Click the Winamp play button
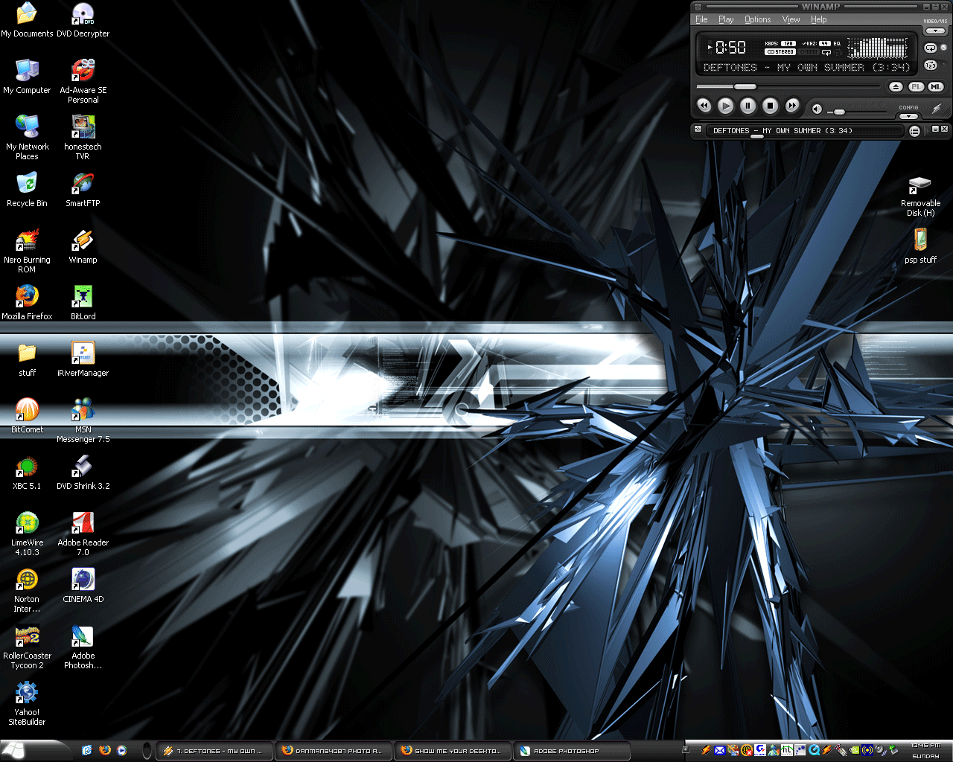This screenshot has width=953, height=762. click(x=726, y=106)
